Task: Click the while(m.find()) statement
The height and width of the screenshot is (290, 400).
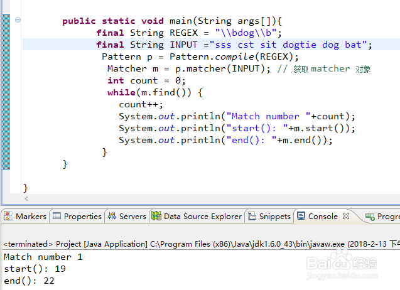Action: point(155,92)
